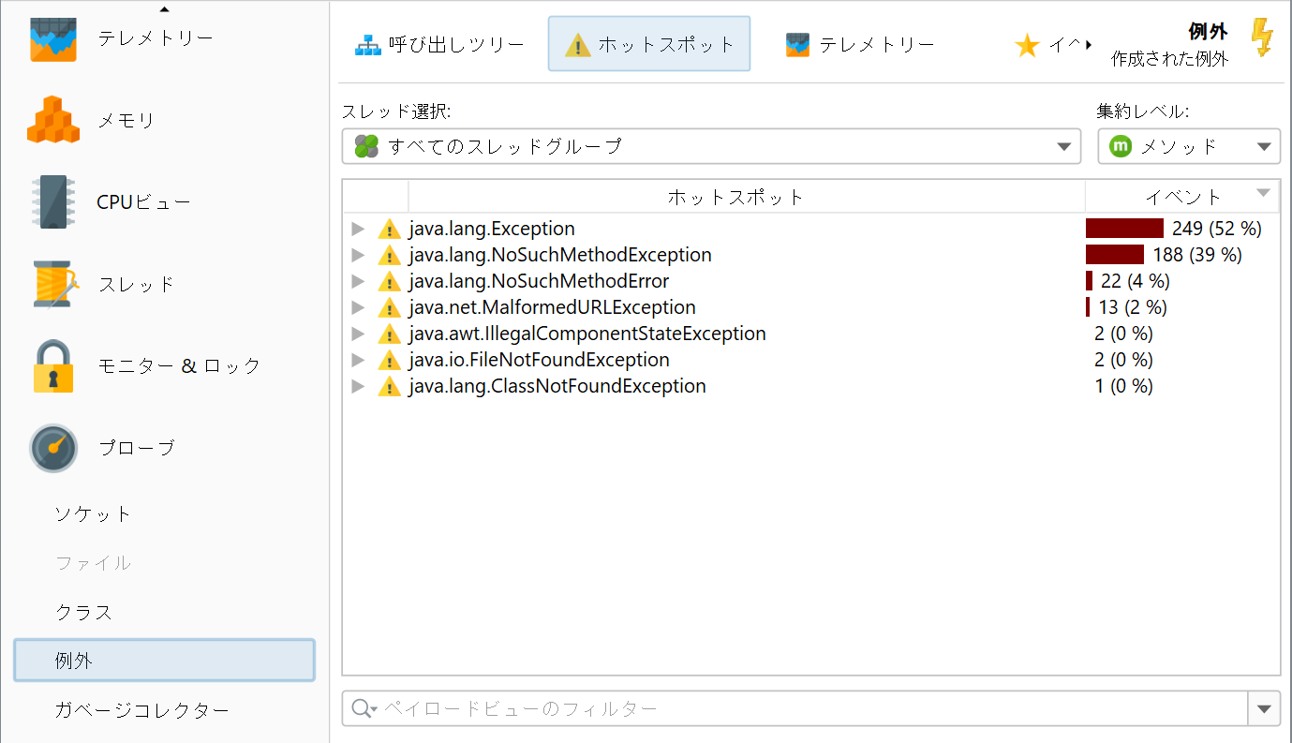The height and width of the screenshot is (743, 1292).
Task: Click the 13 (2 %) value
Action: pyautogui.click(x=1133, y=307)
